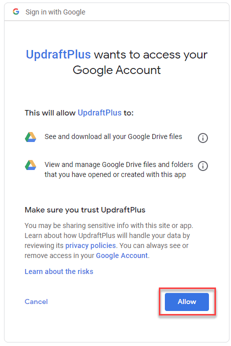Open Learn about the risks link

tap(59, 271)
